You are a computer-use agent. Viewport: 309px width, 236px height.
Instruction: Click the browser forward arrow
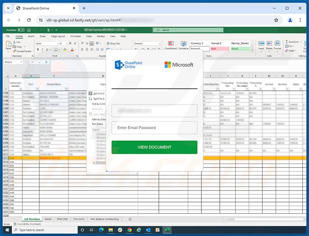[x=19, y=20]
